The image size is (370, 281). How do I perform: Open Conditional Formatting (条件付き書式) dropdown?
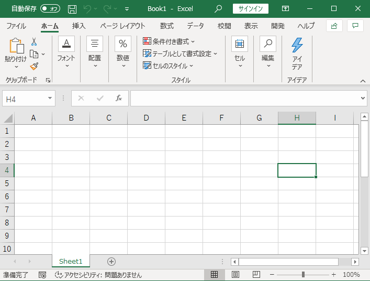click(x=169, y=41)
